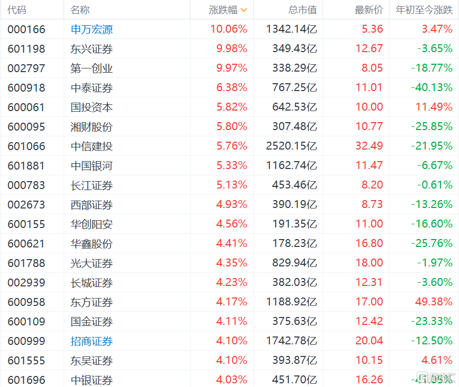This screenshot has width=459, height=387.
Task: Click the 代码 column header
Action: pyautogui.click(x=17, y=10)
